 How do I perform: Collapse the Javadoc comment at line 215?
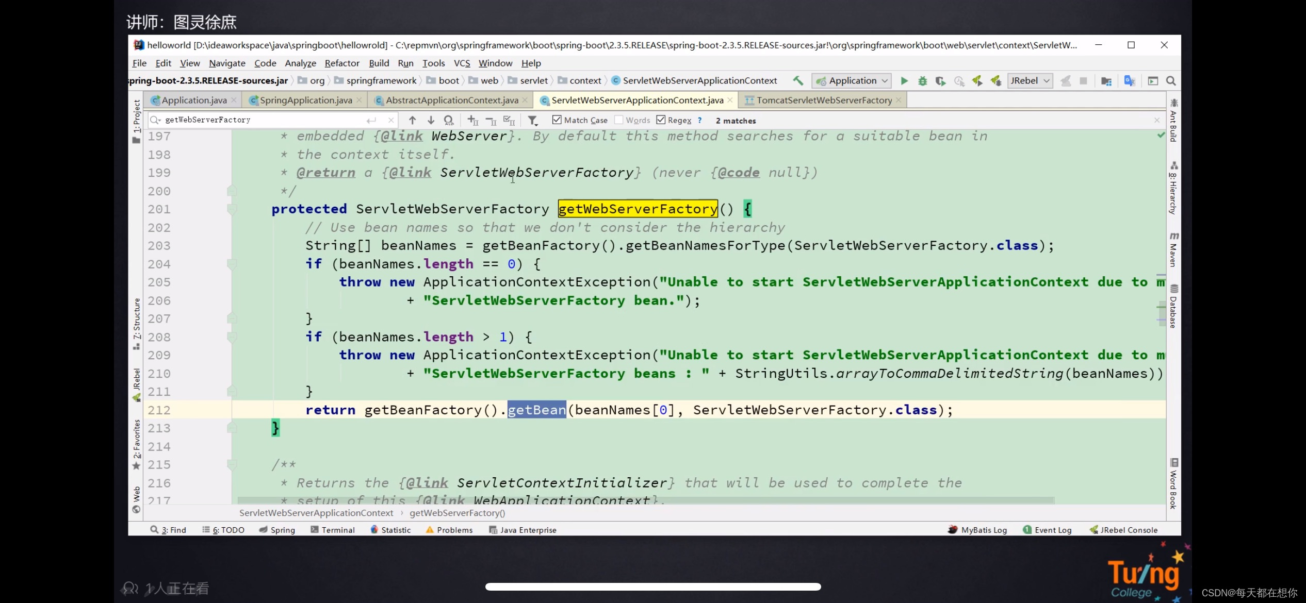pyautogui.click(x=232, y=465)
